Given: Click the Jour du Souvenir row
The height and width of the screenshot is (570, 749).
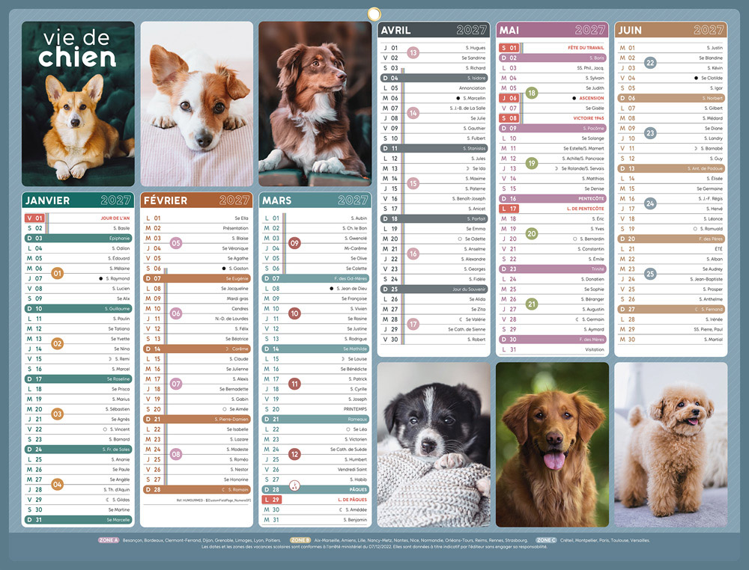Looking at the screenshot, I should coord(434,289).
